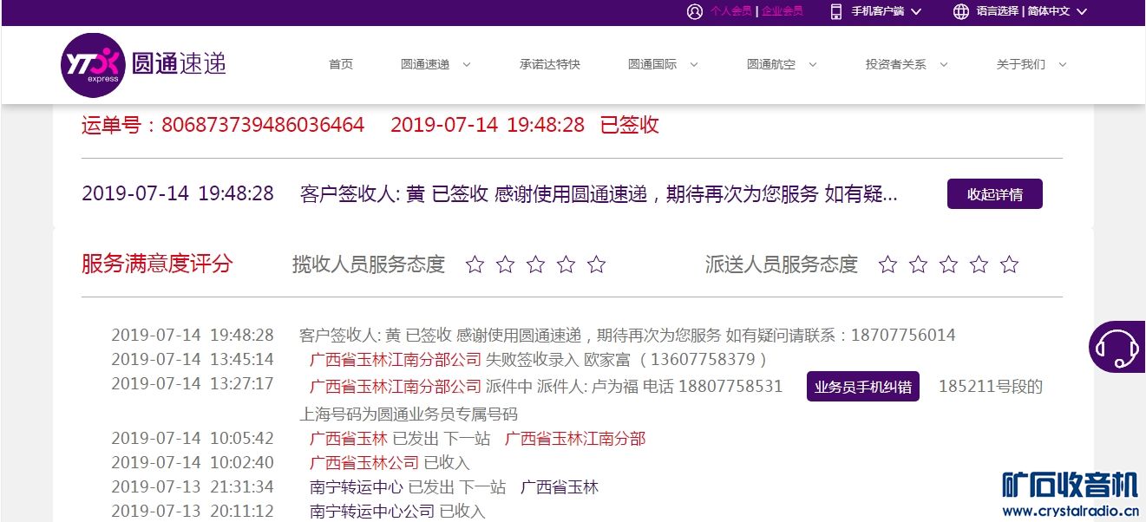Screen dimensions: 1146x522
Task: Expand the 圆通速递 menu chevron
Action: click(x=467, y=64)
